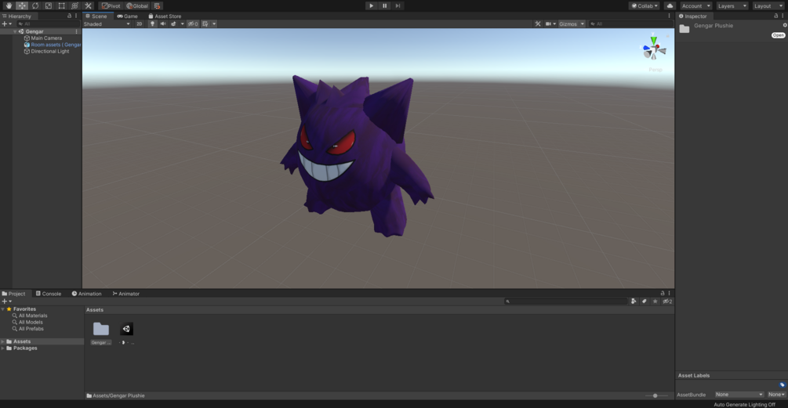Open the Scene view options menu
Image resolution: width=788 pixels, height=408 pixels.
pos(669,16)
